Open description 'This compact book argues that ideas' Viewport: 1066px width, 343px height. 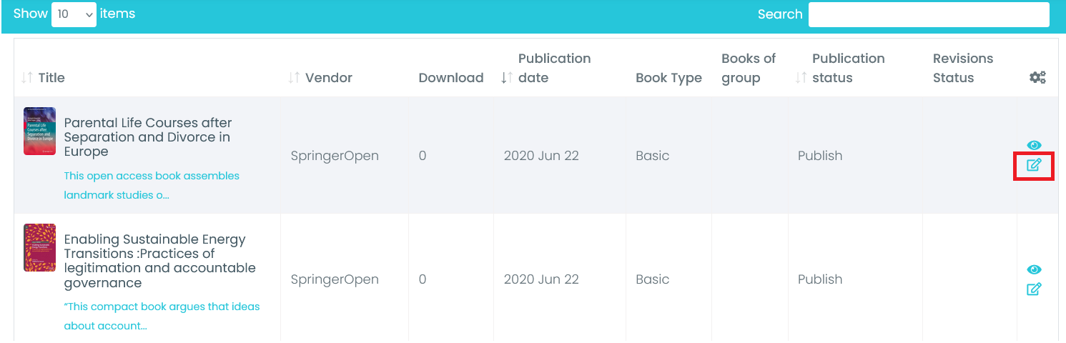tap(162, 316)
